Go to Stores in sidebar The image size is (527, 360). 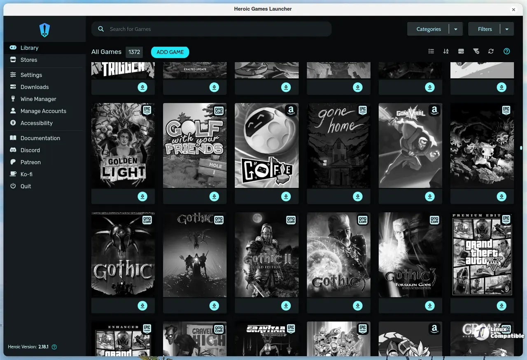[x=29, y=60]
